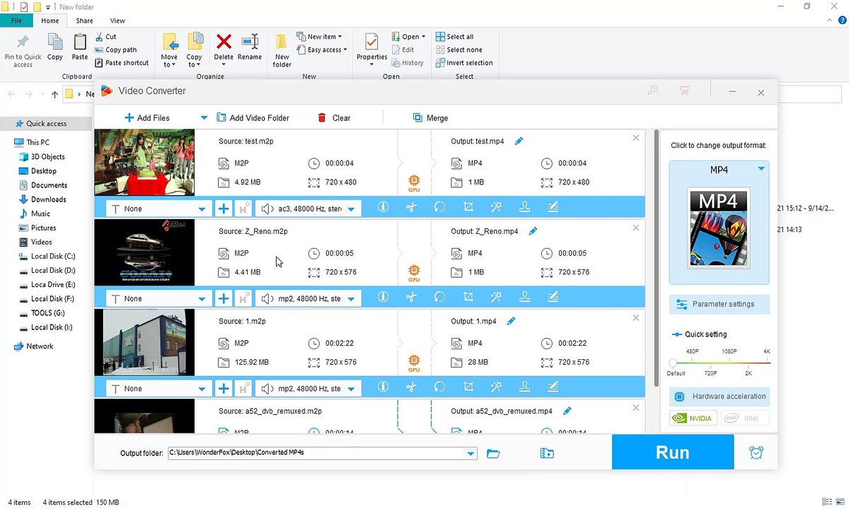Open the Share ribbon tab
Screen dimensions: 849x509
[84, 21]
